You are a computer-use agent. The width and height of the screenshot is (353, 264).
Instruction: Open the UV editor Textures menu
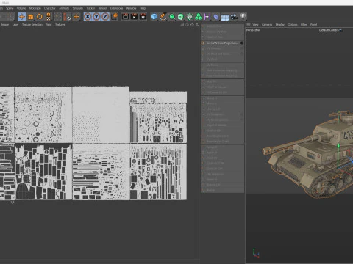[60, 25]
